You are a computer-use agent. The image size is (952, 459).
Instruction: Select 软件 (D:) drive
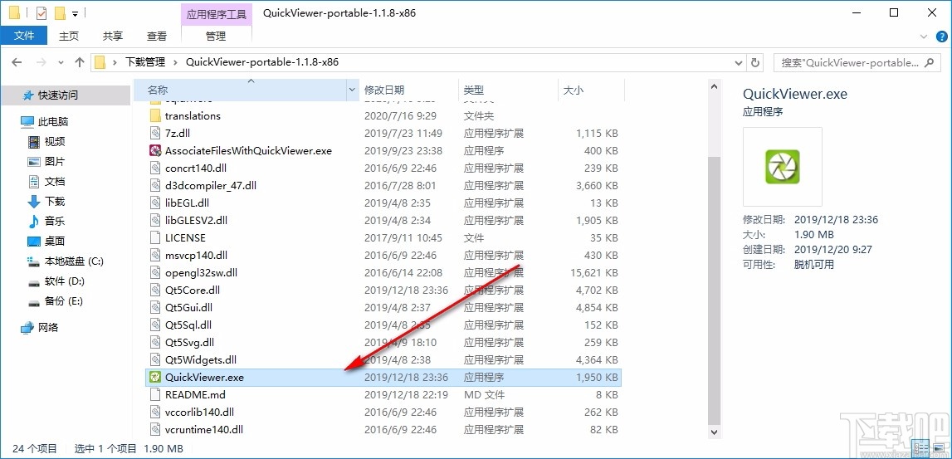pos(65,281)
